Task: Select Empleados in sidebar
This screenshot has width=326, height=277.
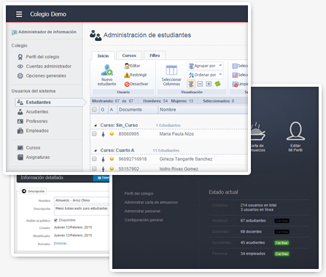Action: tap(37, 130)
